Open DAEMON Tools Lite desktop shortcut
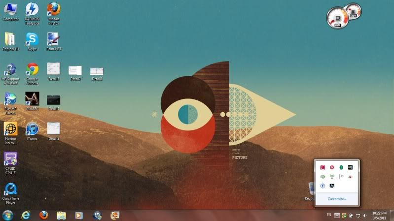This screenshot has width=394, height=221. (32, 9)
